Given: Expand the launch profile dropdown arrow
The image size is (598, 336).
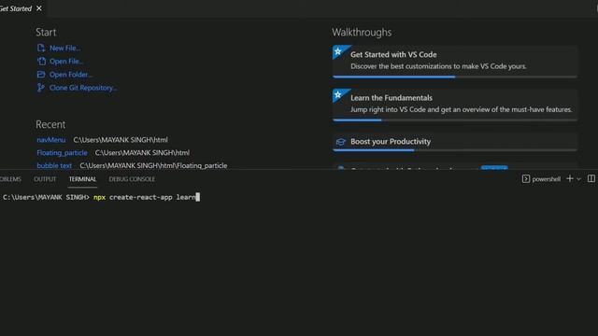Looking at the screenshot, I should coord(578,179).
